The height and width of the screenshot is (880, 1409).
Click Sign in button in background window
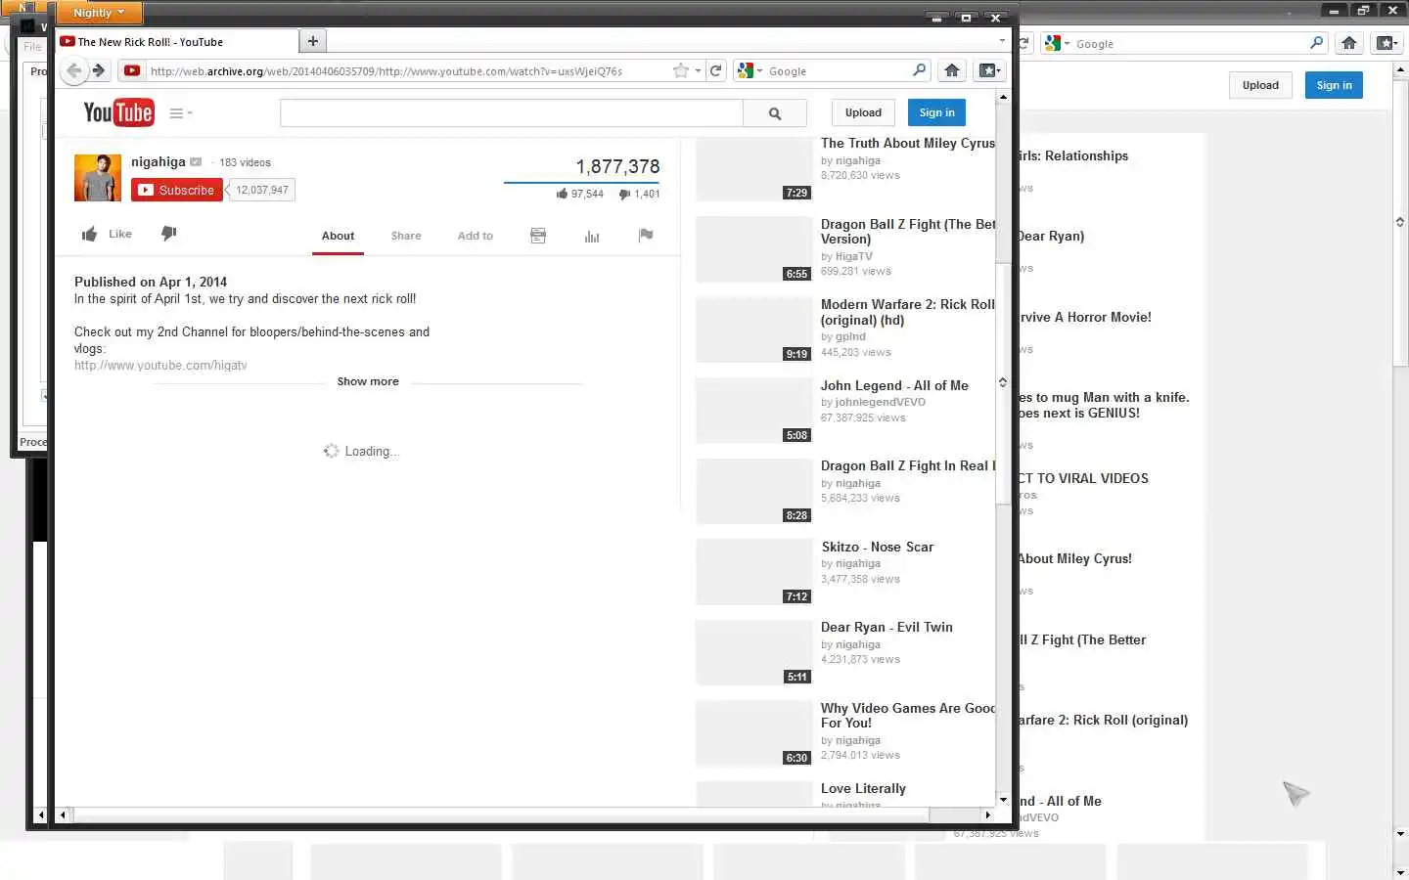(1334, 85)
